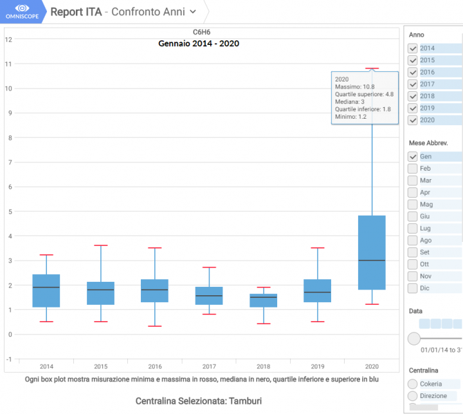Click the 2014 box plot box
463x414 pixels.
point(46,291)
